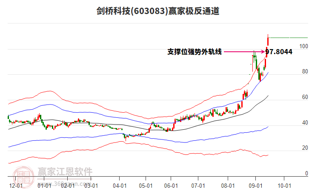Click the x-axis date 10-01
309x192 pixels.
click(284, 186)
